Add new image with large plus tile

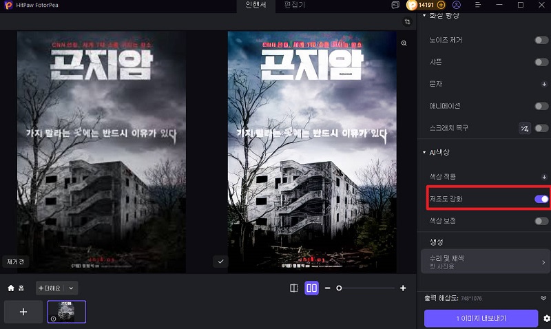pyautogui.click(x=23, y=312)
